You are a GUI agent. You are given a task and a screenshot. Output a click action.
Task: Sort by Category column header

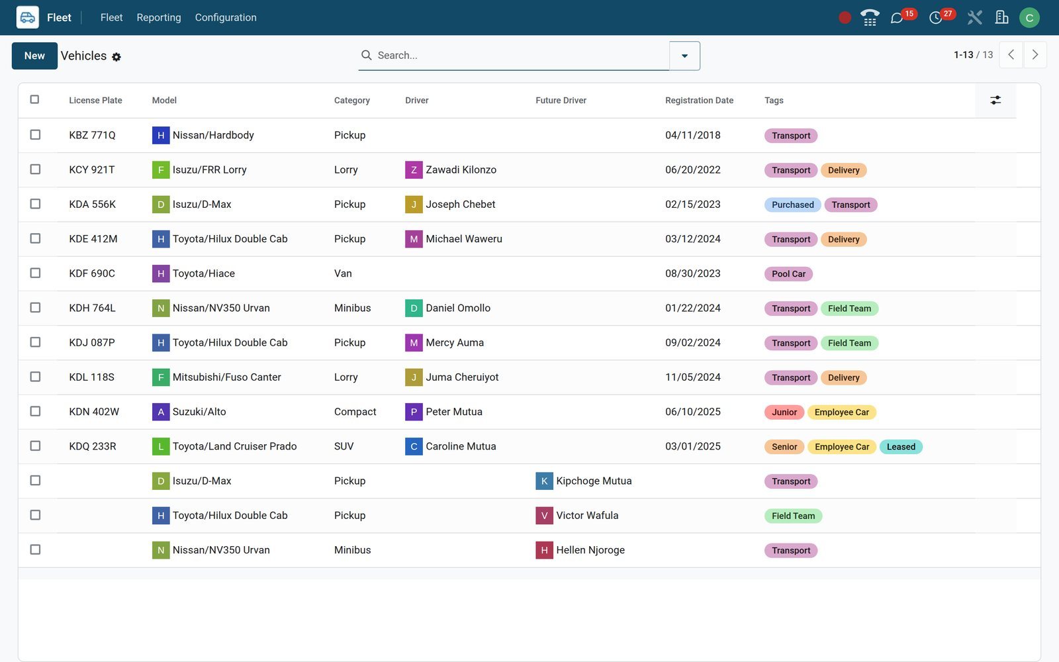351,101
